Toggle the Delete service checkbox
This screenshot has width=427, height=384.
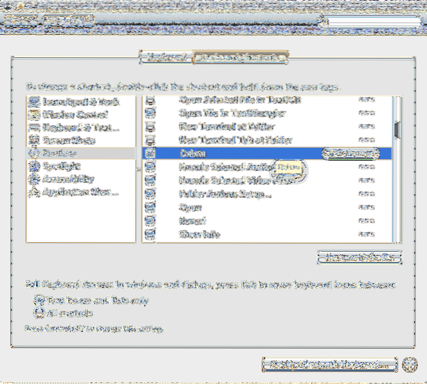click(150, 153)
